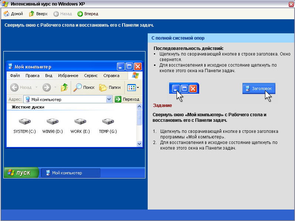295x221 pixels.
Task: Select the SYSTEM (C:) drive icon
Action: click(24, 121)
